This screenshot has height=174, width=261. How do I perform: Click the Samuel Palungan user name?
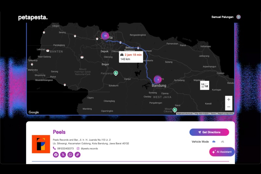pos(222,17)
